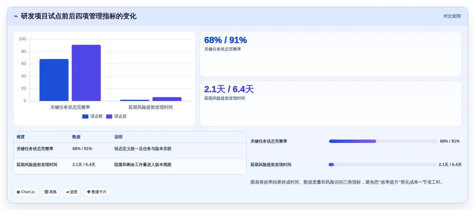Click the 试点前 bar for 延期风险提前发现时间
Image resolution: width=475 pixels, height=210 pixels.
134,100
